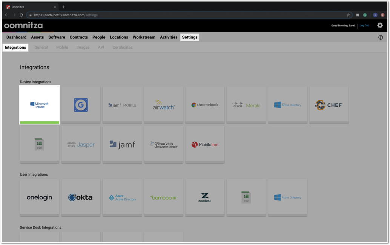Click the Chromebook integration tile
This screenshot has width=390, height=245.
(x=205, y=105)
